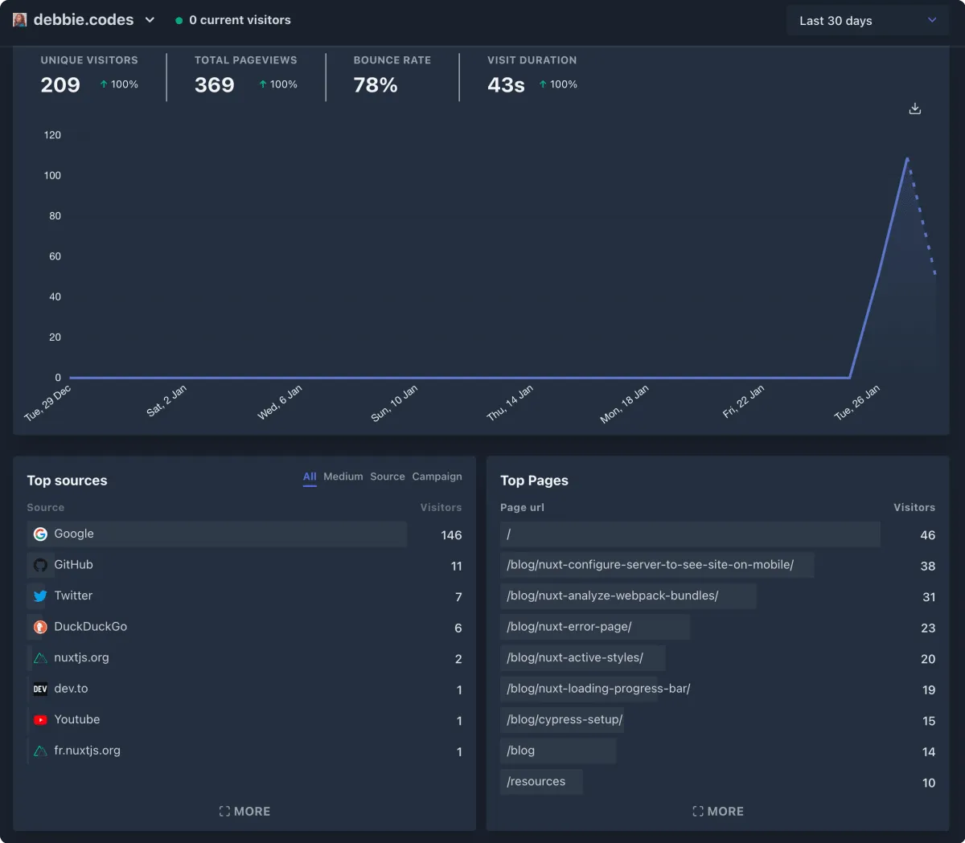The height and width of the screenshot is (843, 965).
Task: Click the DuckDuckGo icon
Action: (40, 627)
